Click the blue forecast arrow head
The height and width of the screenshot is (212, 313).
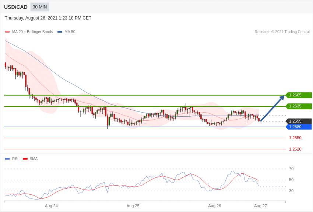pyautogui.click(x=282, y=98)
